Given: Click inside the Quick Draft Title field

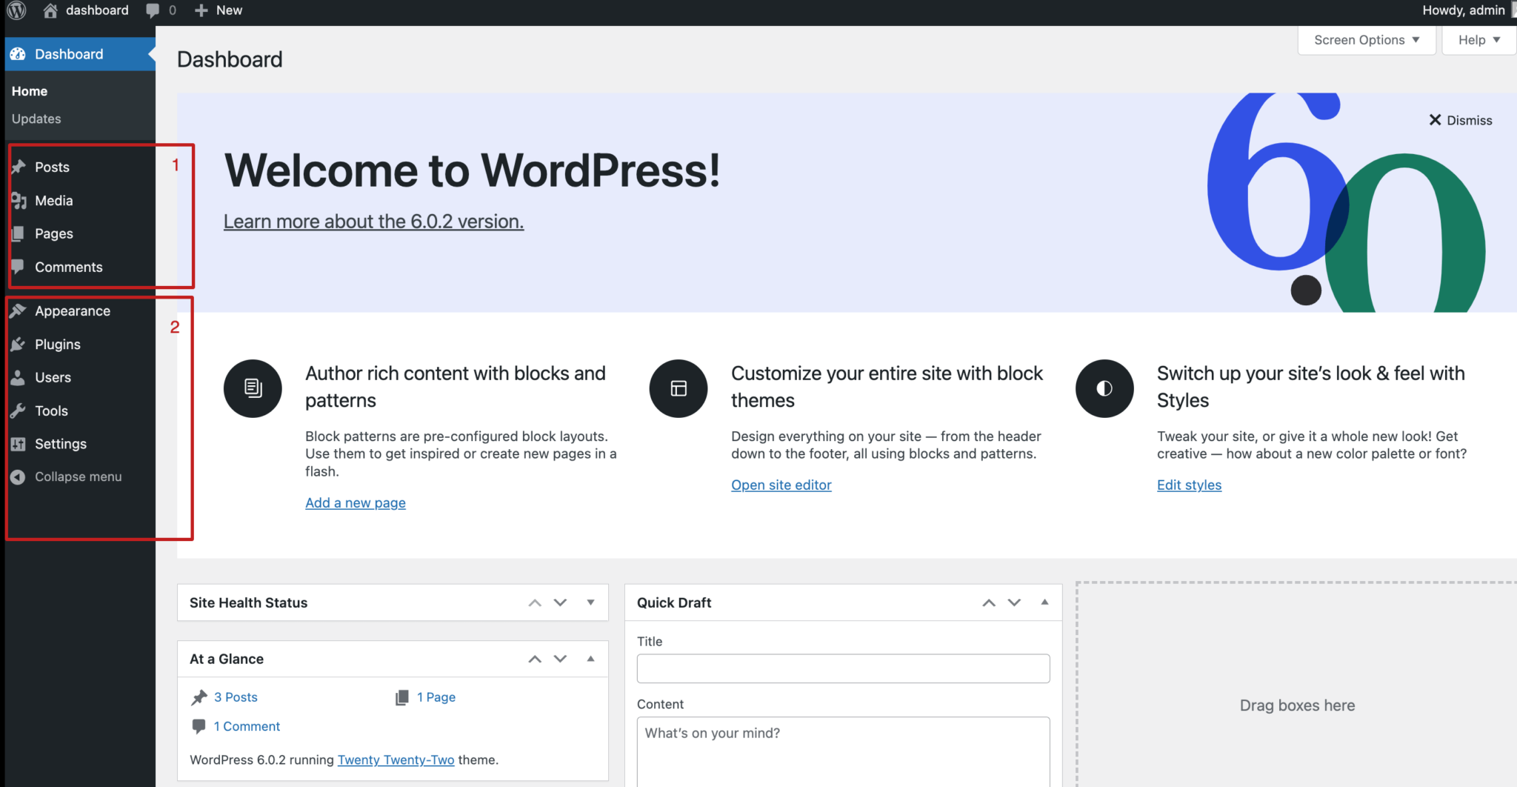Looking at the screenshot, I should coord(842,668).
